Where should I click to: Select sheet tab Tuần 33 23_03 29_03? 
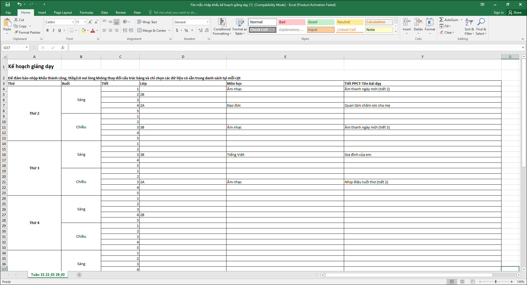[48, 275]
